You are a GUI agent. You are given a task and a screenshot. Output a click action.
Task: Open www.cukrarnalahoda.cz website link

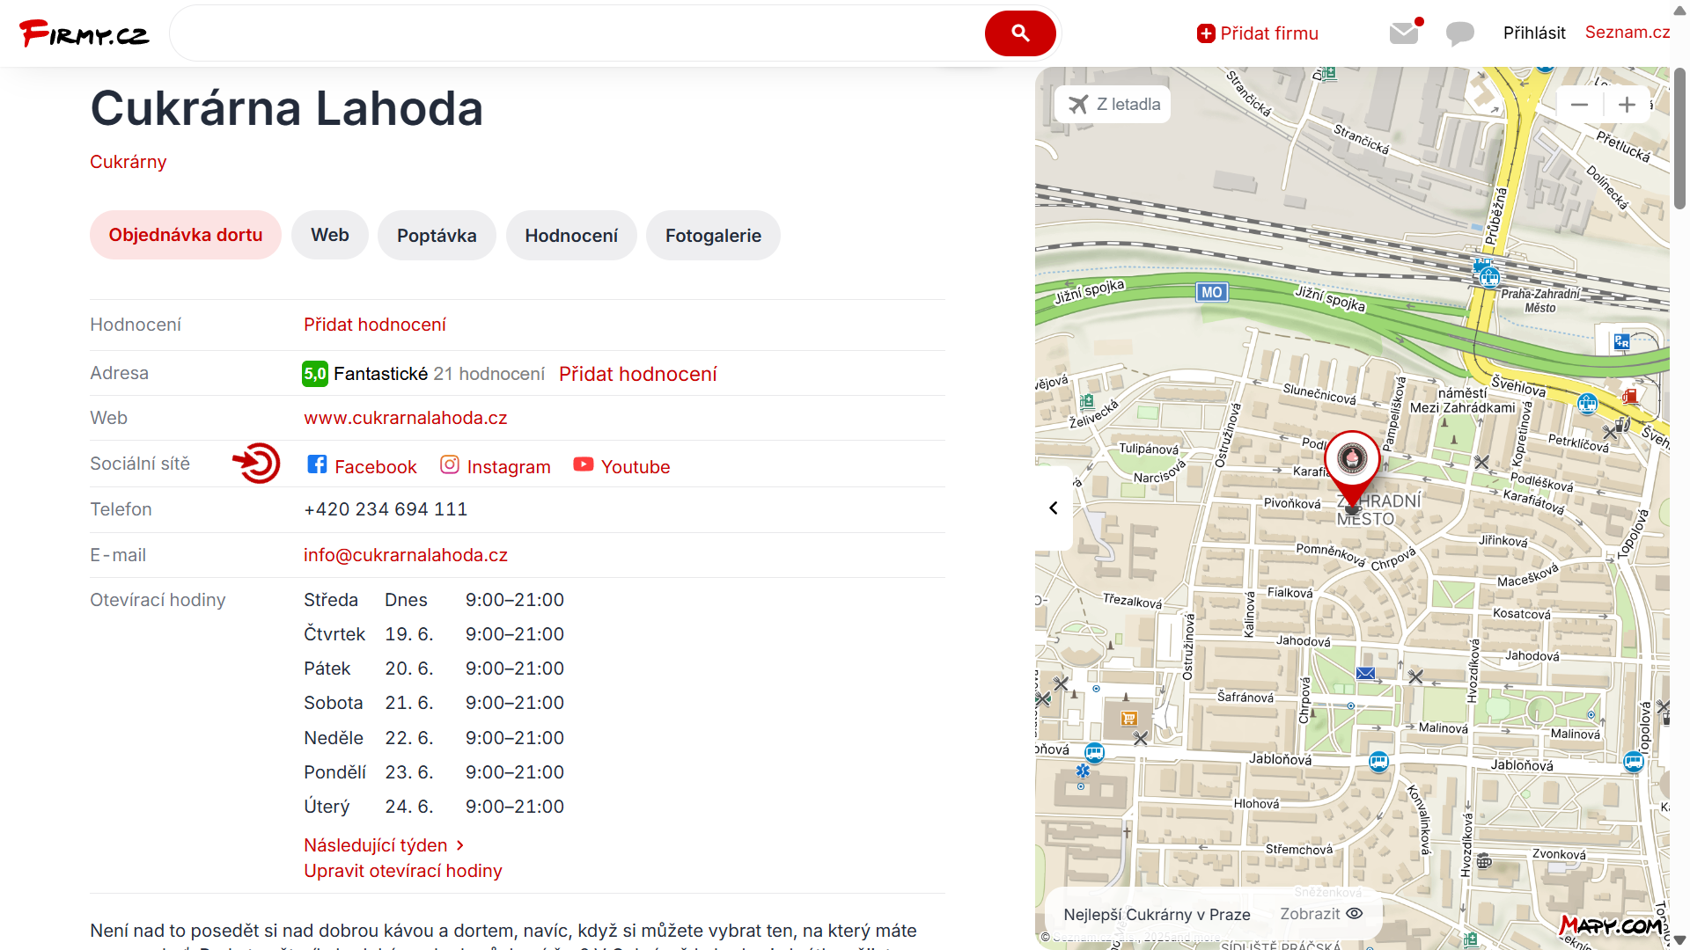pyautogui.click(x=406, y=418)
